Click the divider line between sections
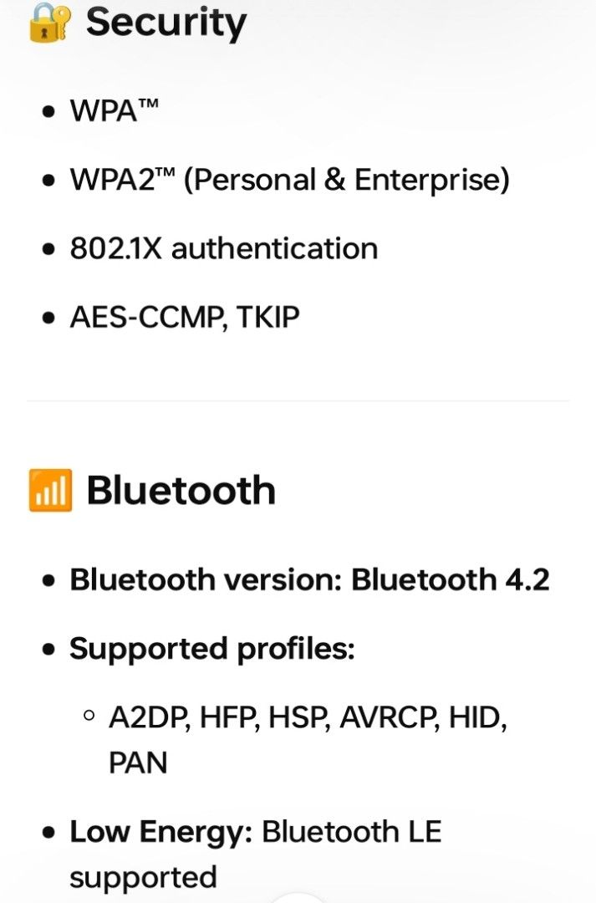 click(298, 400)
